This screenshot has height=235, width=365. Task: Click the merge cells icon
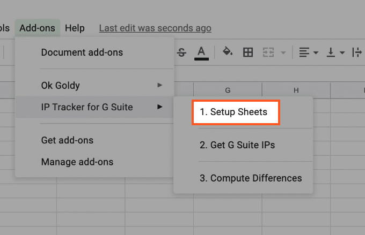click(x=268, y=52)
